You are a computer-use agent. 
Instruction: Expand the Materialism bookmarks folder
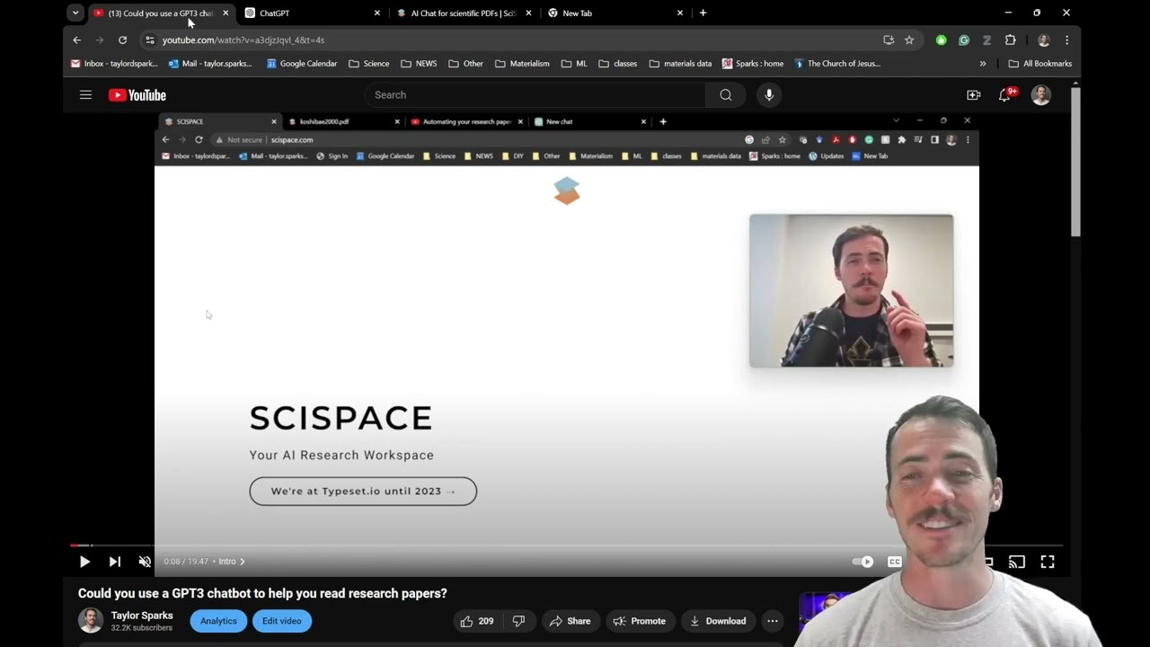pos(522,64)
